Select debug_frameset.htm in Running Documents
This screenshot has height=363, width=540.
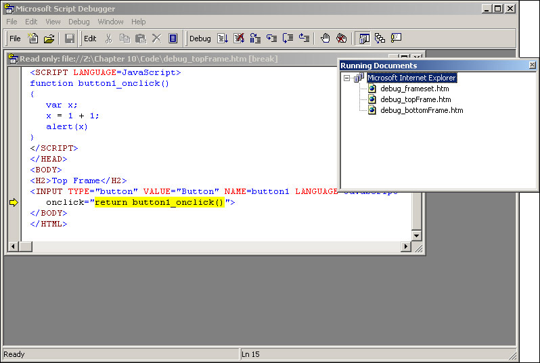click(x=414, y=89)
